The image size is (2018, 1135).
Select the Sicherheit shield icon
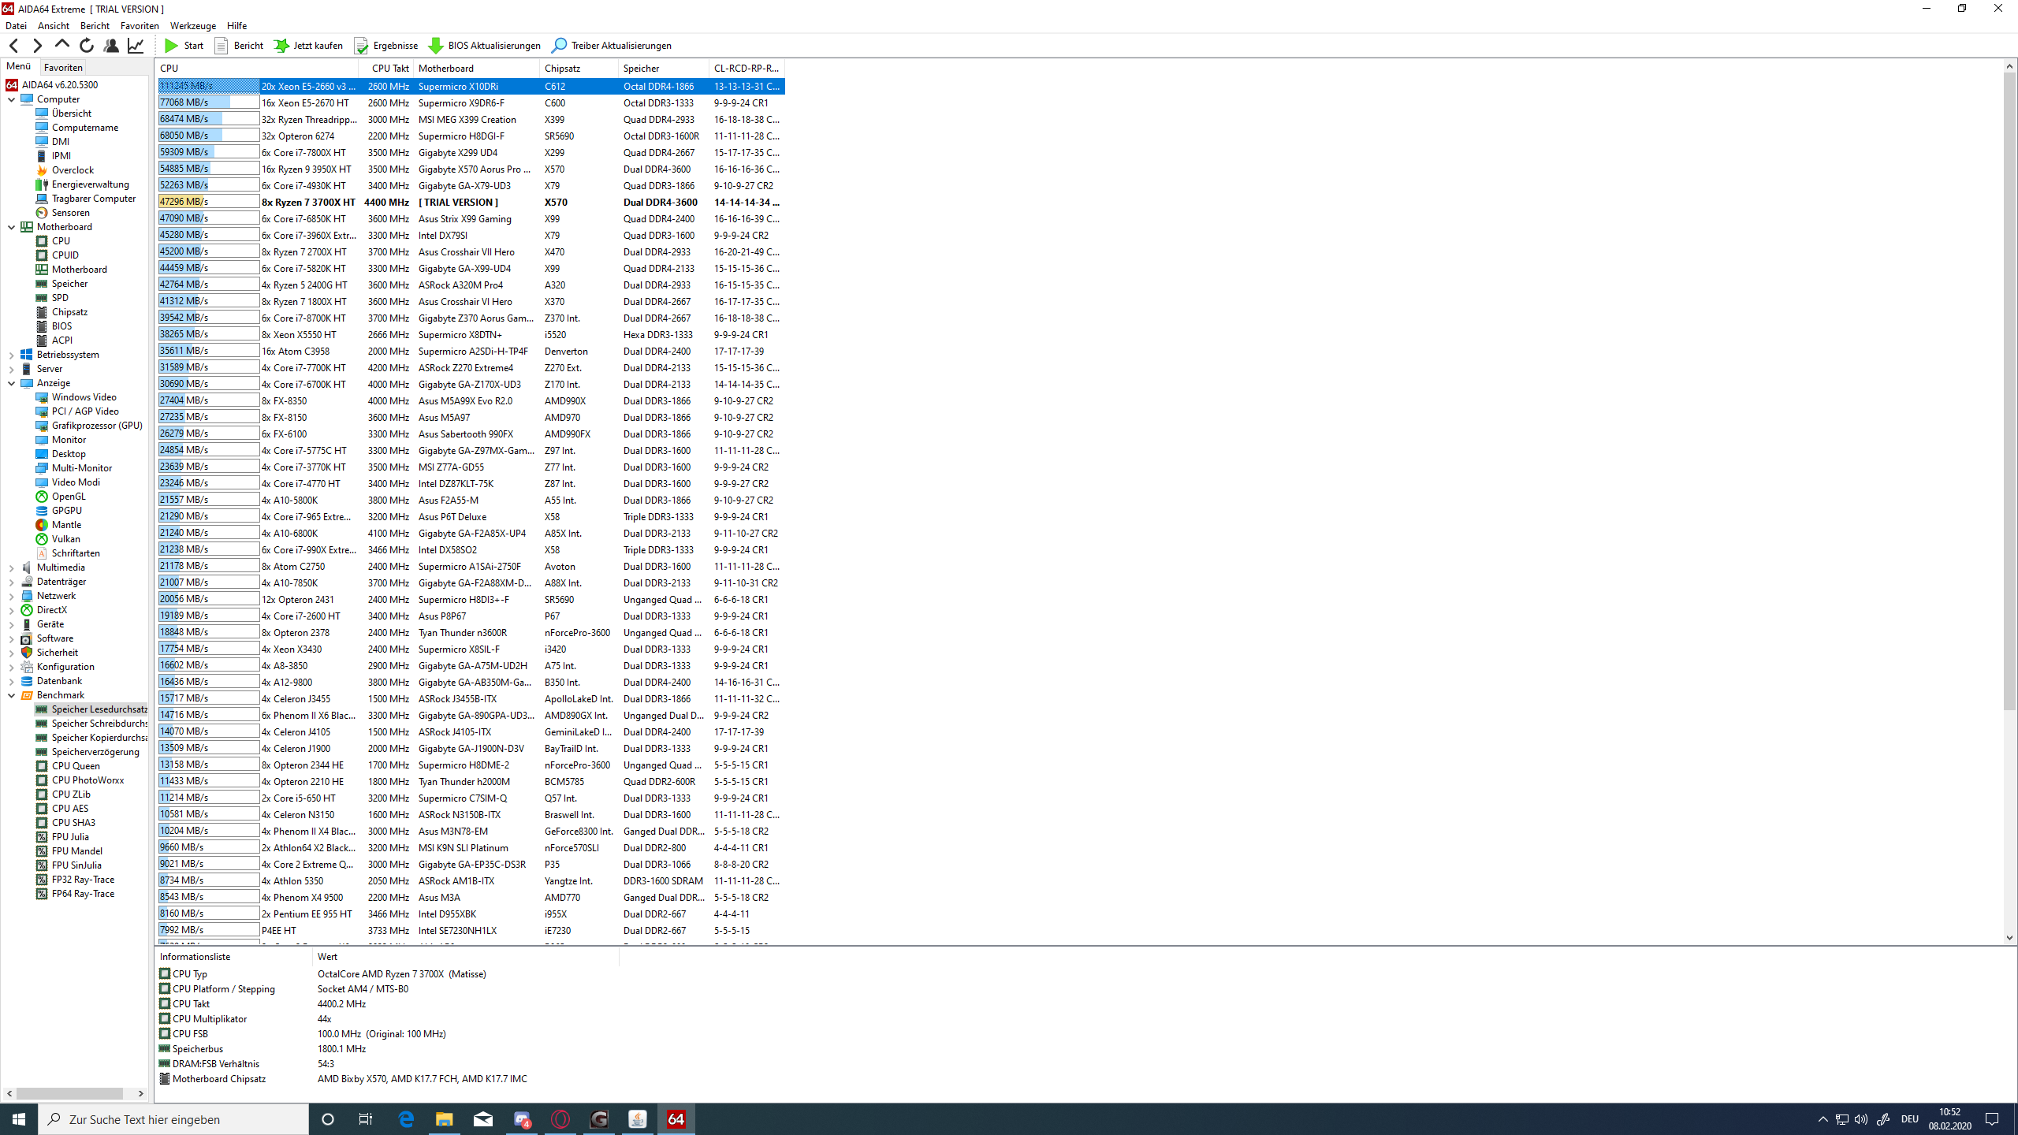tap(27, 653)
